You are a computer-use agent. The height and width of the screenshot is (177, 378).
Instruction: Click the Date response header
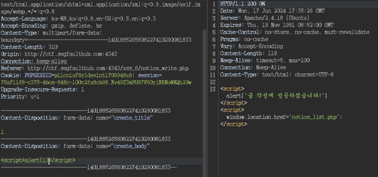272,11
